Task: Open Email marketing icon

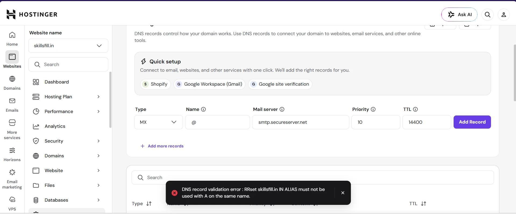Action: tap(12, 172)
